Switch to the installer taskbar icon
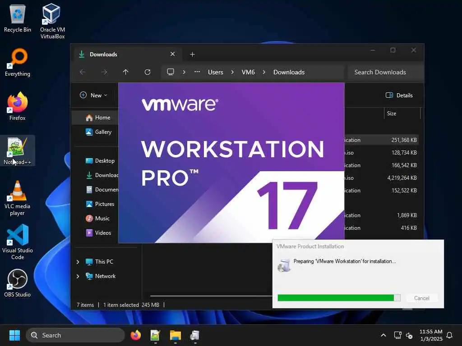Image resolution: width=462 pixels, height=346 pixels. (x=195, y=335)
